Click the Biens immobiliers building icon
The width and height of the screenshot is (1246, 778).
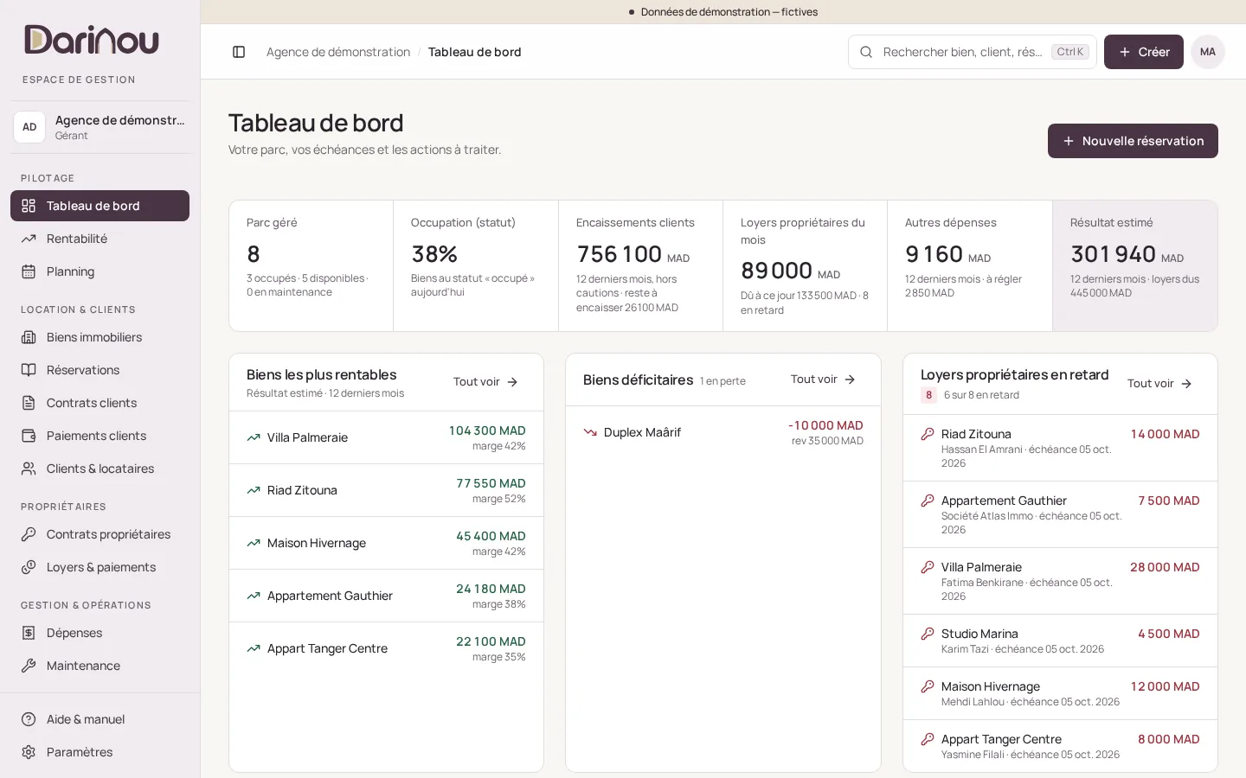29,337
